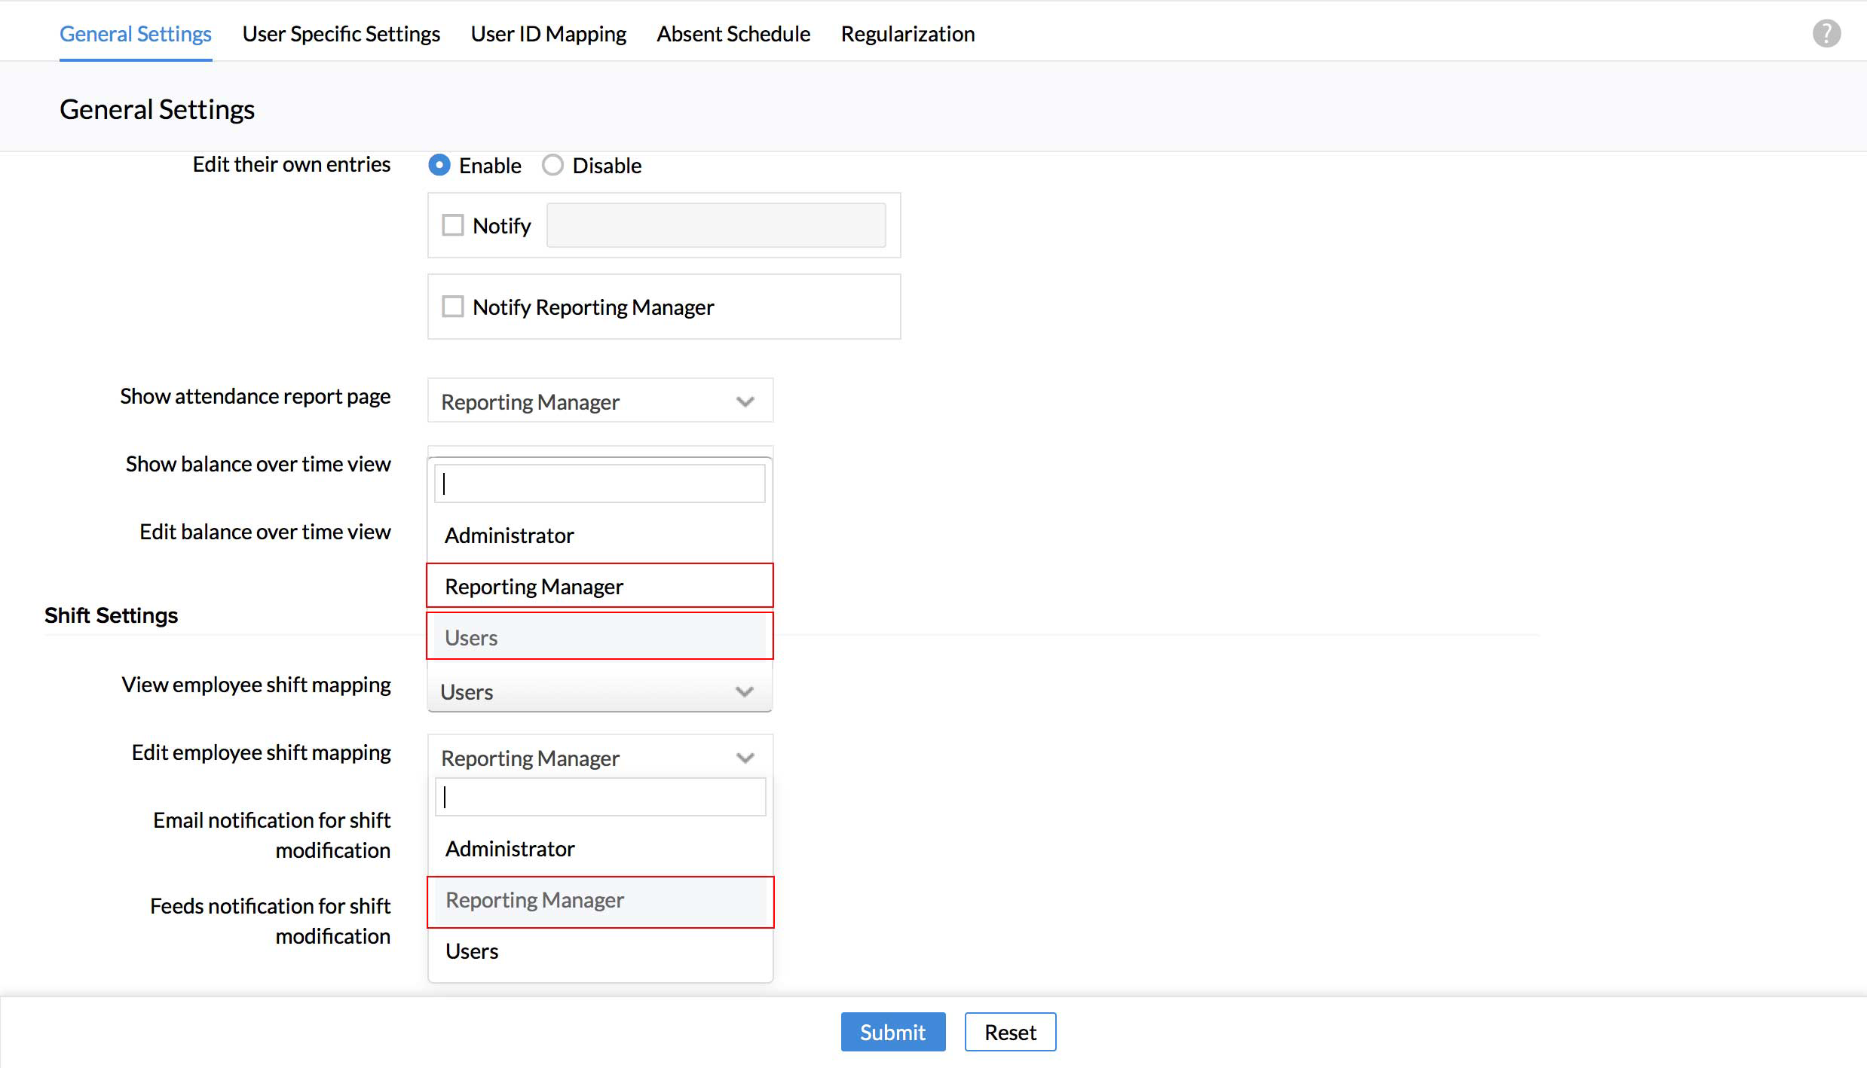Expand the View employee shift mapping dropdown
The image size is (1867, 1068).
coord(599,691)
